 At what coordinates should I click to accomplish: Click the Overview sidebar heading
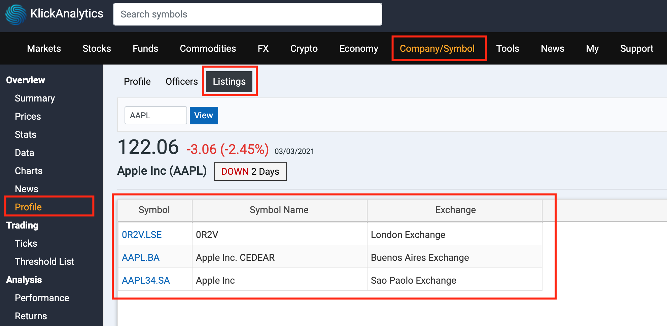26,80
